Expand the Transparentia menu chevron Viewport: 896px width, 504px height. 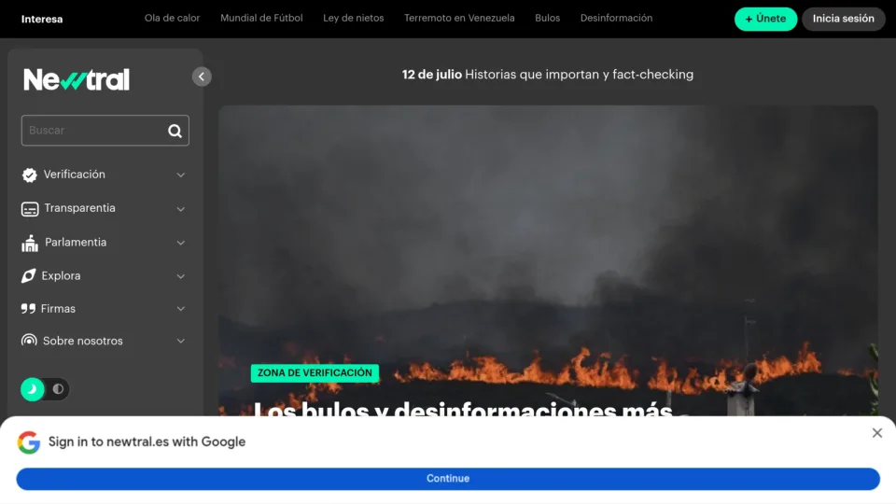[x=180, y=209]
